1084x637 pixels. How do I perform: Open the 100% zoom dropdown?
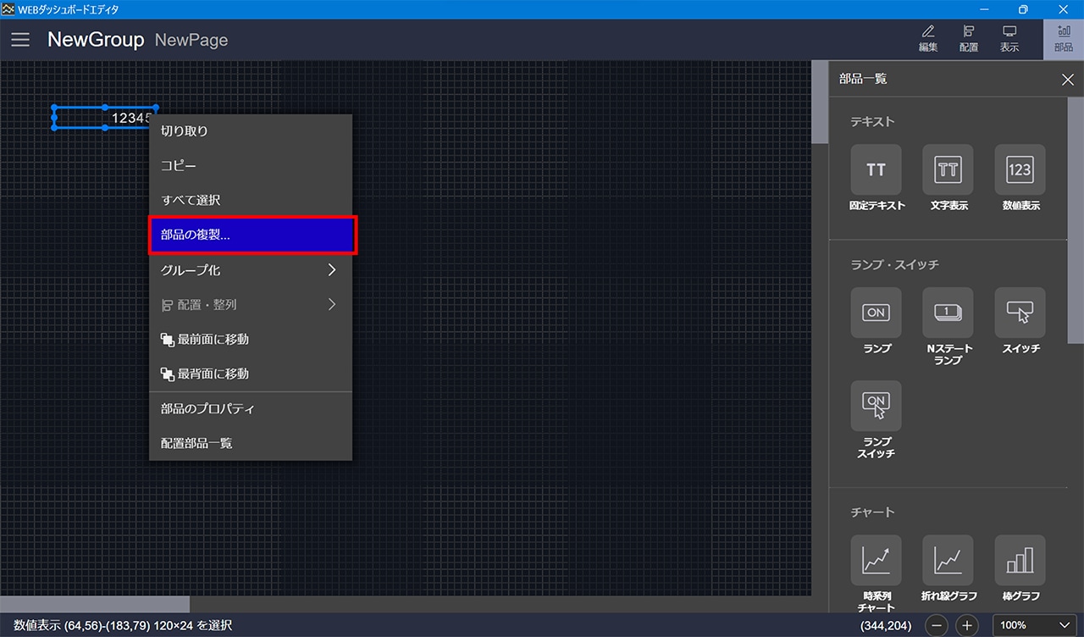[x=1035, y=625]
